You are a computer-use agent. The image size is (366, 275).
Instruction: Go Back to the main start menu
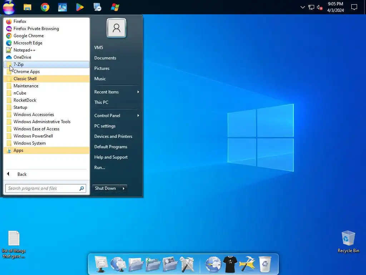click(x=46, y=174)
